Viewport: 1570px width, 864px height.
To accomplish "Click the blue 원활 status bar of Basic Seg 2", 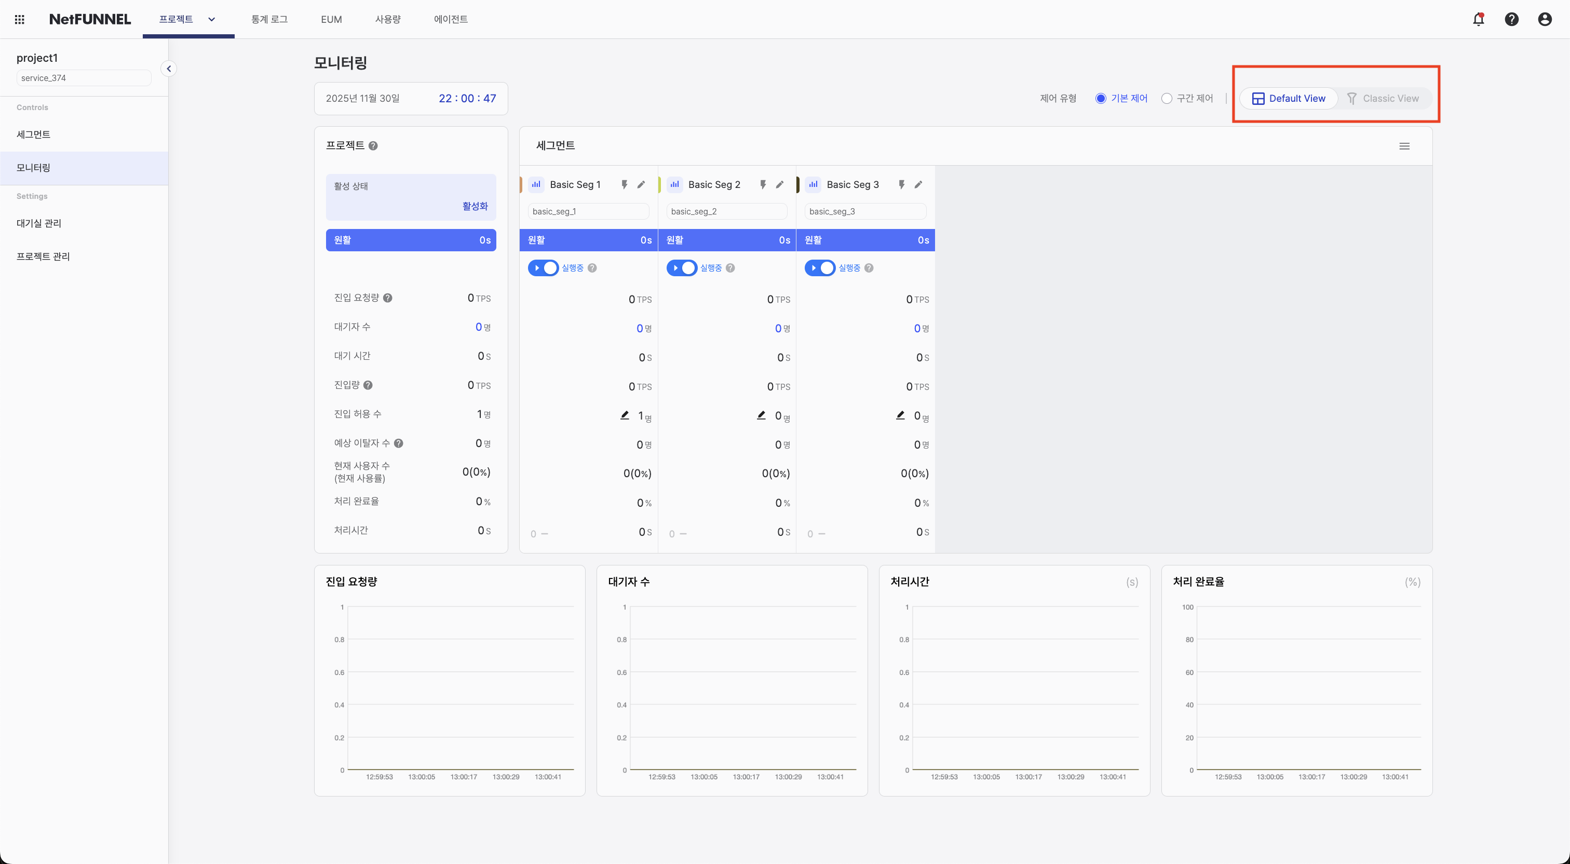I will 727,240.
